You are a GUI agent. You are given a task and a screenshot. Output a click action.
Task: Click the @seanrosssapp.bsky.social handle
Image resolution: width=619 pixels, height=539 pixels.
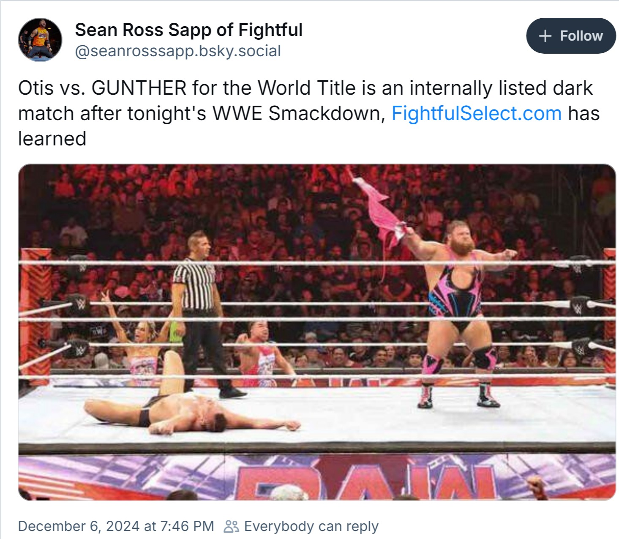(178, 51)
